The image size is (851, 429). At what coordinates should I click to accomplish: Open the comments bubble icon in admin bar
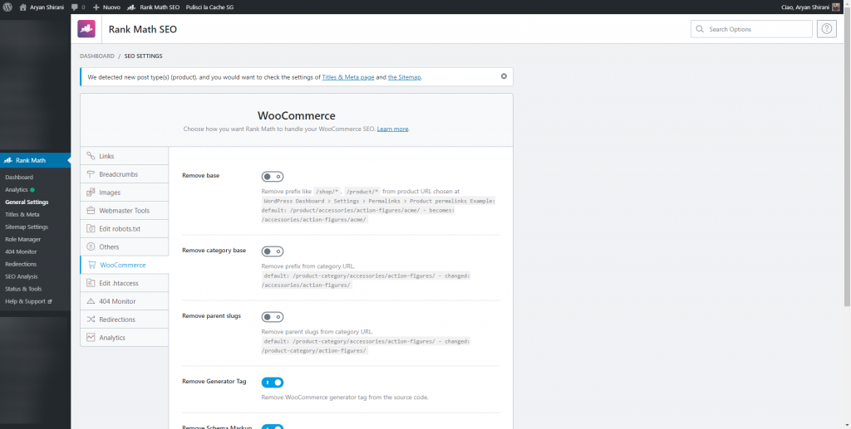(76, 7)
